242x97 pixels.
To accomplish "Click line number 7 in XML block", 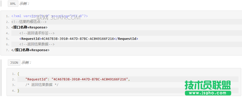I will pos(8,50).
